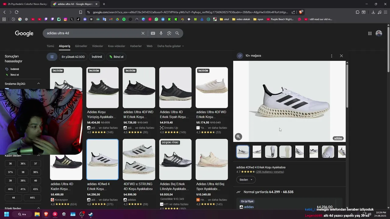Expand Daha fazla göster menu
Screen dimensions: 390x219
pyautogui.click(x=171, y=46)
